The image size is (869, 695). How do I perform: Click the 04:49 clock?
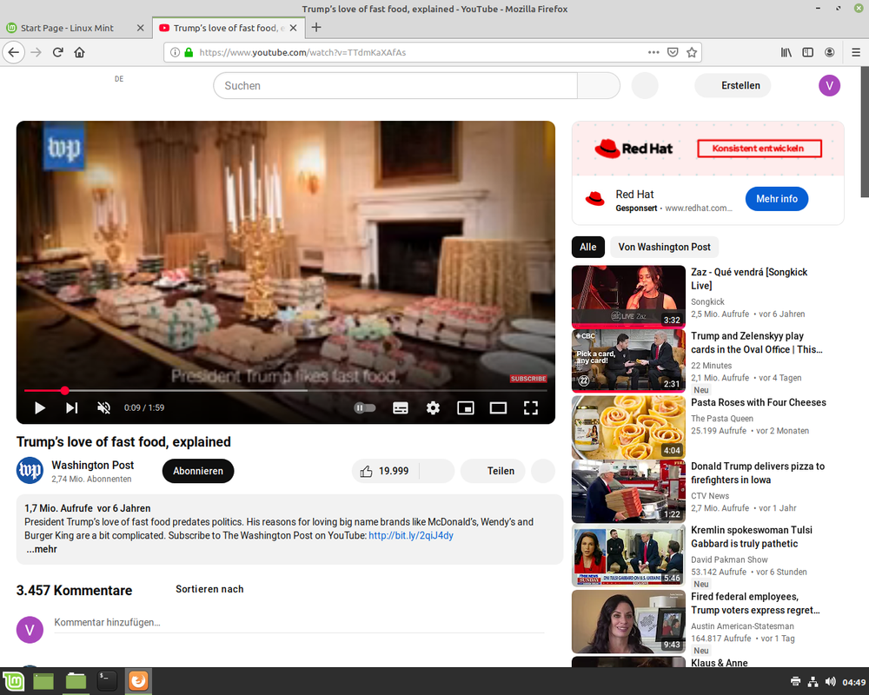853,682
